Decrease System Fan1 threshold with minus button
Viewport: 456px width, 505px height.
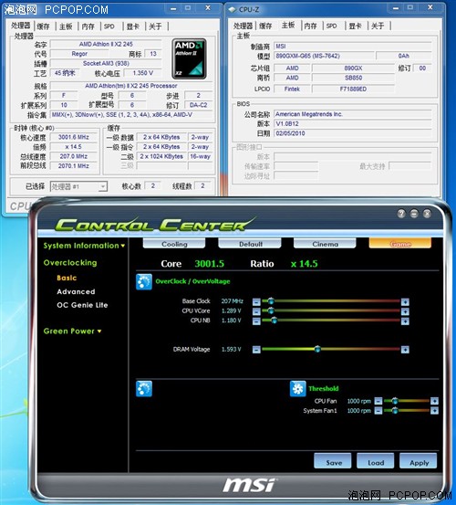coord(378,411)
